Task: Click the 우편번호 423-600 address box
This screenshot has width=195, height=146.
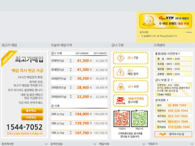Action: point(173,89)
